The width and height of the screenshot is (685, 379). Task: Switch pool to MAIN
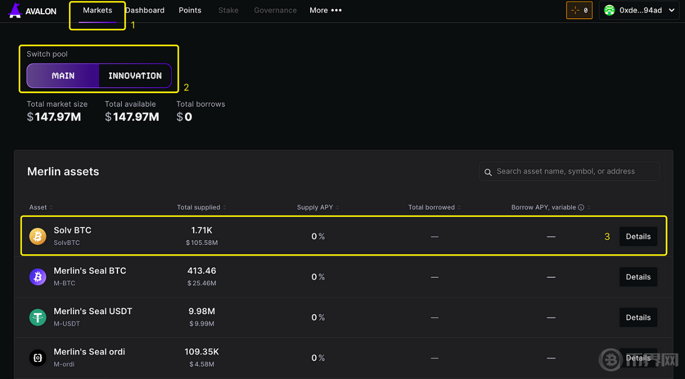pos(63,76)
